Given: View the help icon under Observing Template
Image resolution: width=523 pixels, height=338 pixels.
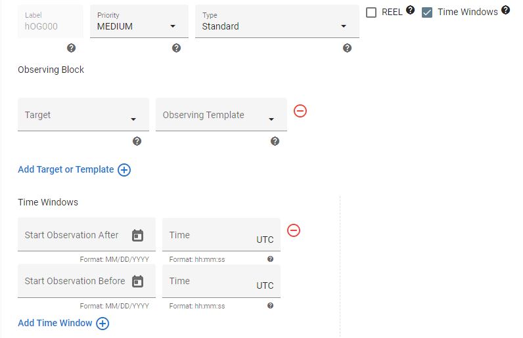Looking at the screenshot, I should (275, 141).
